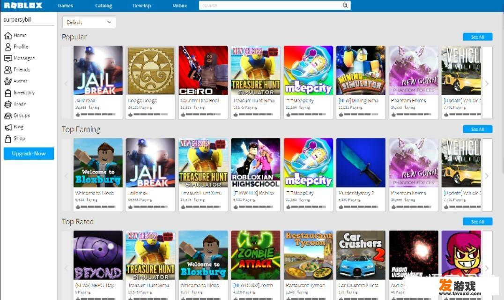Open Treasure Hunt Simulator thumbnail in Top Rated
The width and height of the screenshot is (504, 300).
pyautogui.click(x=151, y=255)
